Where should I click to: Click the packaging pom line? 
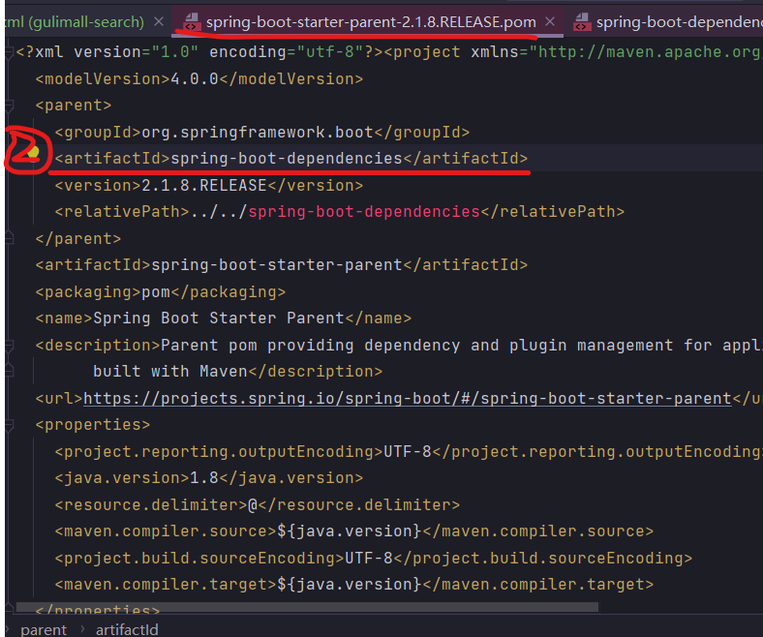pyautogui.click(x=161, y=292)
